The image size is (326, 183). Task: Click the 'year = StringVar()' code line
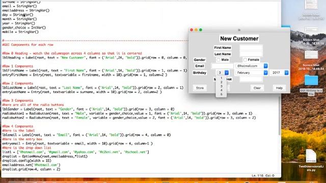18,23
